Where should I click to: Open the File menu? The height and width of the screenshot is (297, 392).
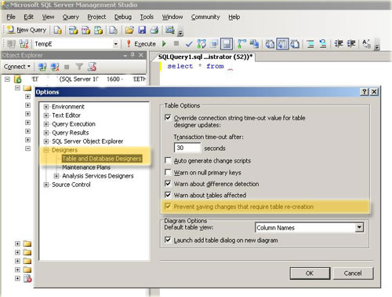point(11,17)
